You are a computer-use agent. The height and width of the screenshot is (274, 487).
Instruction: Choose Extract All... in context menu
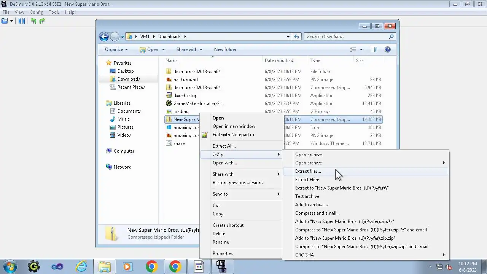click(242, 146)
